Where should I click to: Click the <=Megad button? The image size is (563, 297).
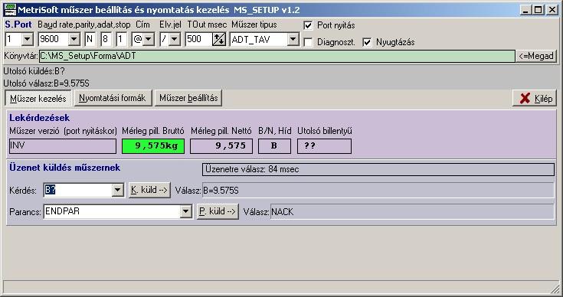(x=536, y=56)
